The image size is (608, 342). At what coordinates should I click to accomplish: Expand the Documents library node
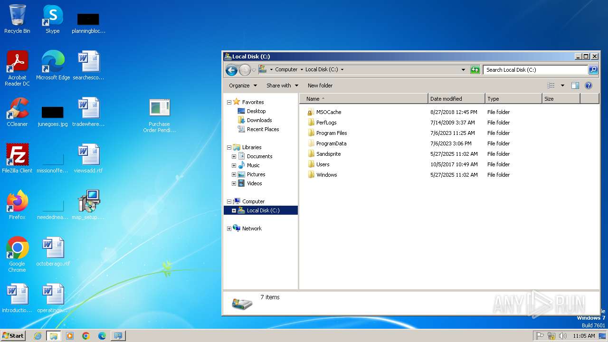point(234,156)
